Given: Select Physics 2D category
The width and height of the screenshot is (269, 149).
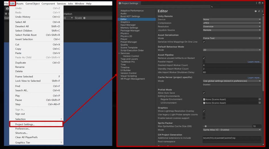Looking at the screenshot, I should click(x=126, y=36).
